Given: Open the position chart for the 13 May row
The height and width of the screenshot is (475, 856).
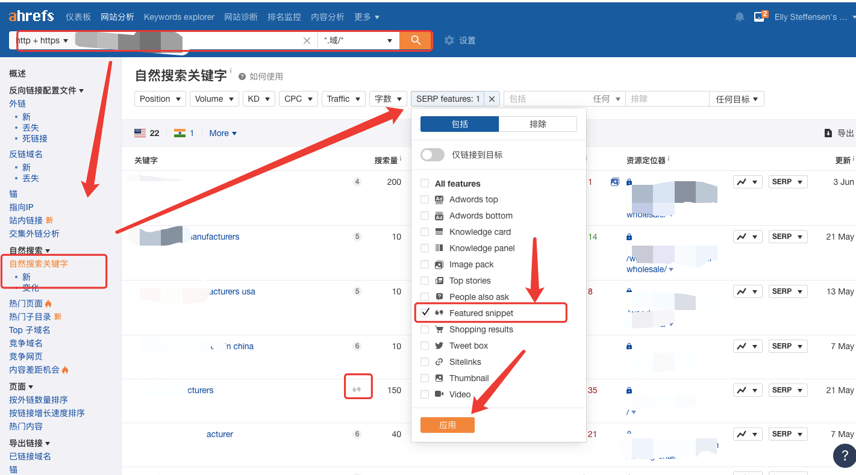Looking at the screenshot, I should [x=748, y=291].
